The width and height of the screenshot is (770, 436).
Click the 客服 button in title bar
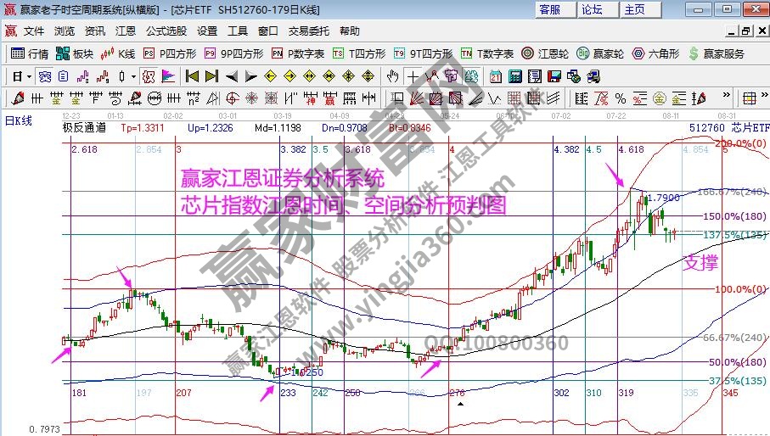click(550, 9)
